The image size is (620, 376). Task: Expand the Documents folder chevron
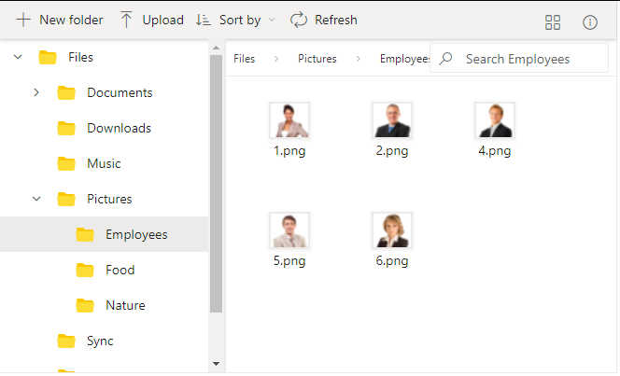pyautogui.click(x=36, y=92)
